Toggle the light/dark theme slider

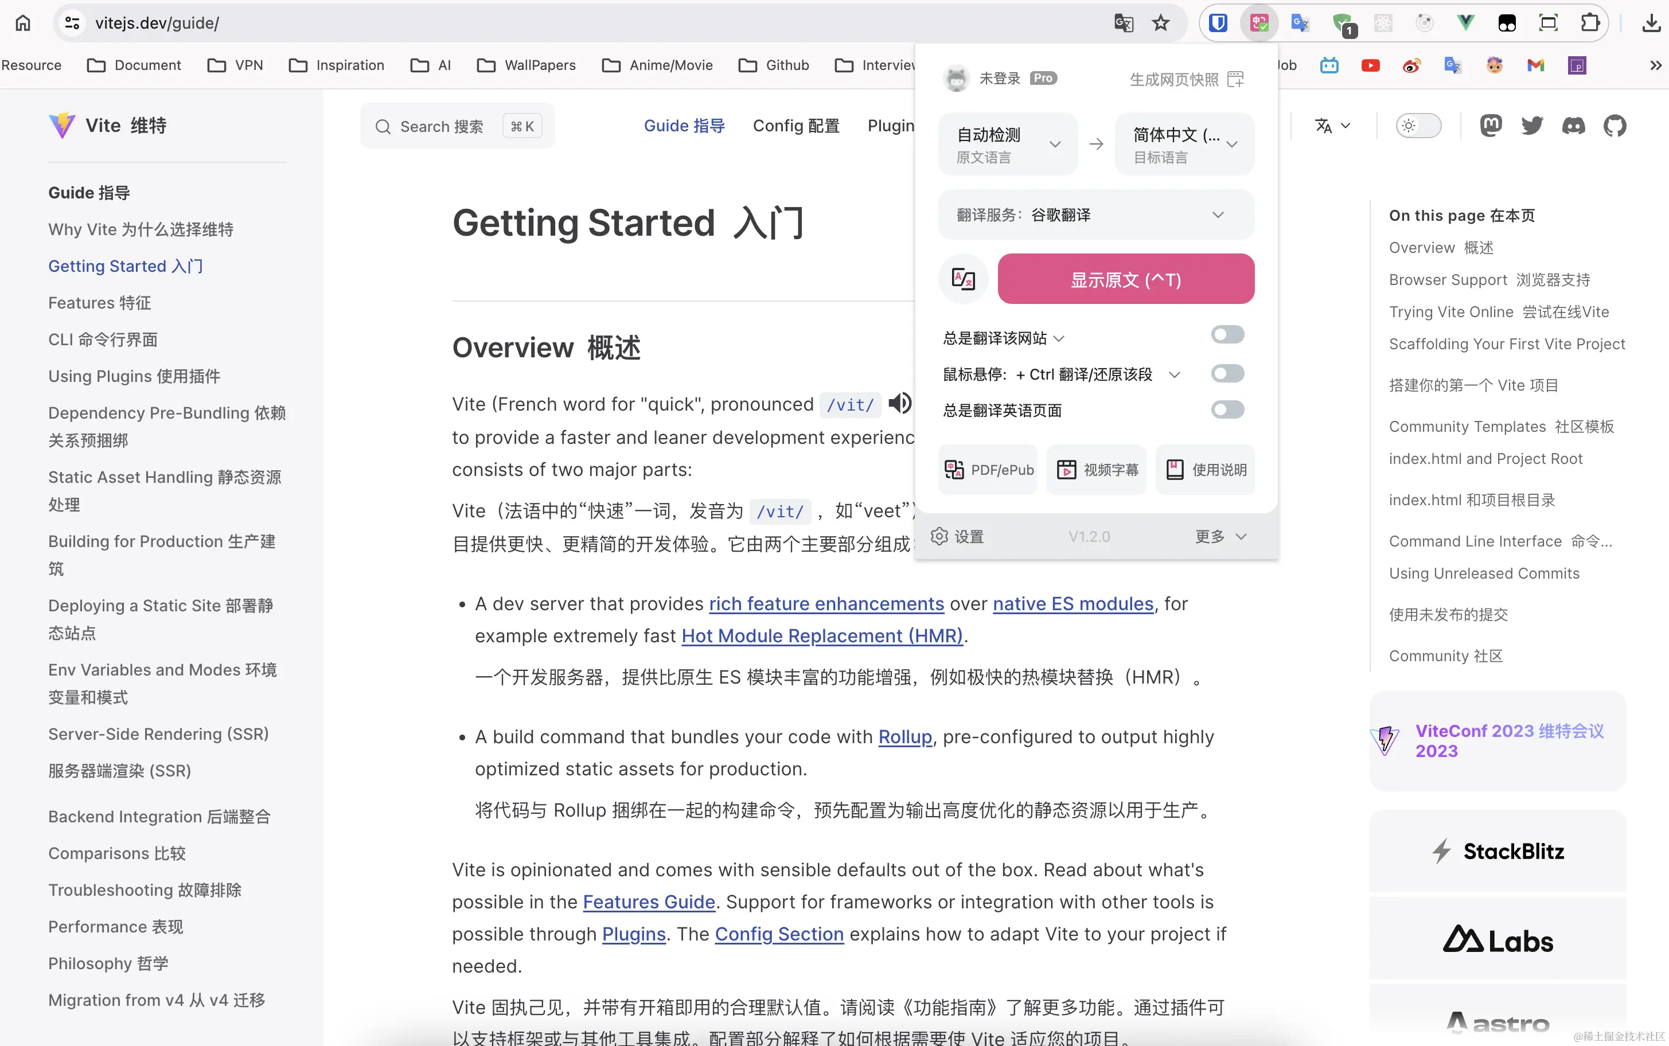click(1420, 125)
